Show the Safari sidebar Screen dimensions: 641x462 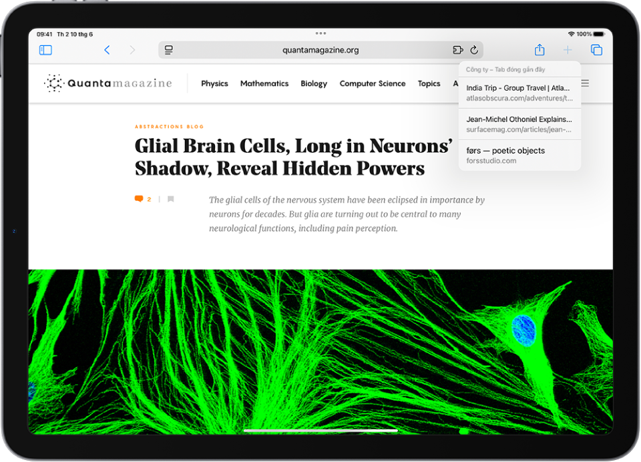pos(45,50)
